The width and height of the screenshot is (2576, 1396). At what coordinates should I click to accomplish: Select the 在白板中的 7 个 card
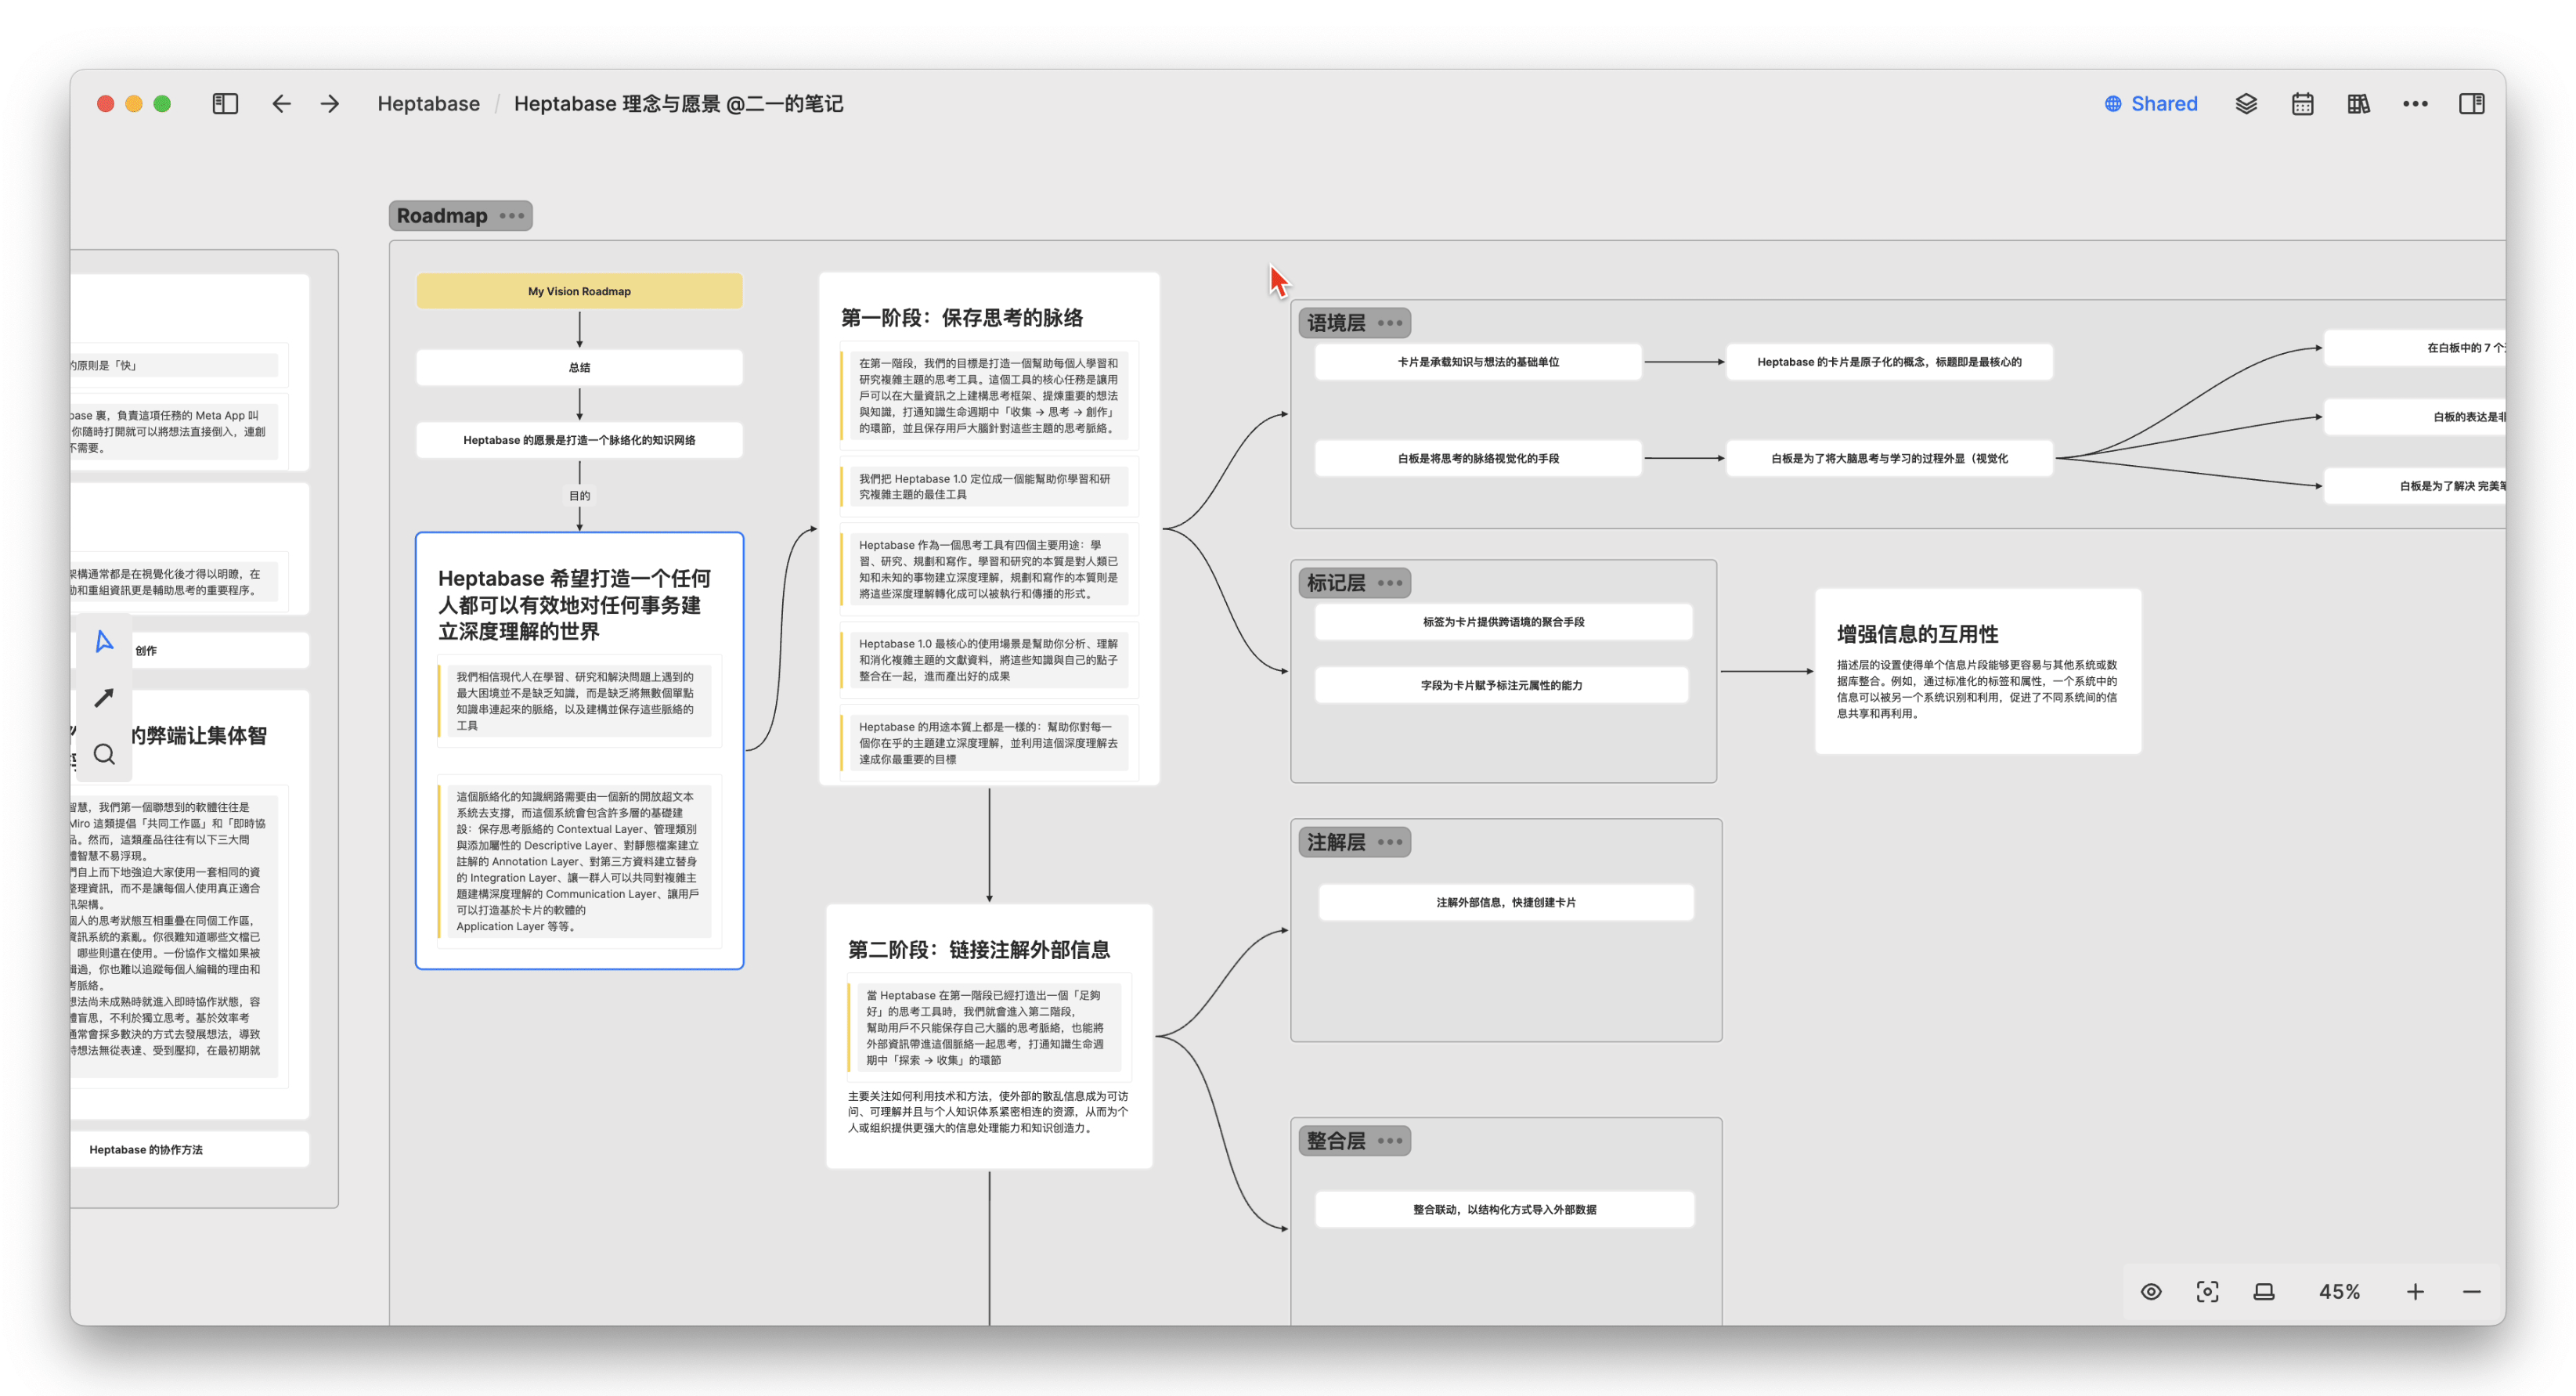(x=2414, y=348)
